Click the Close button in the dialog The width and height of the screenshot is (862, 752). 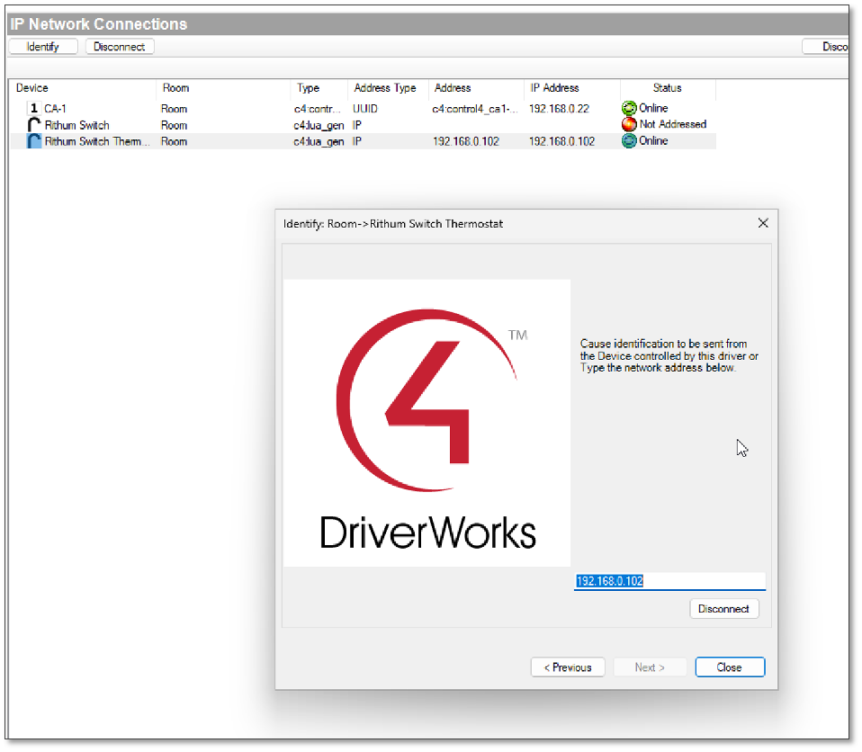coord(730,667)
